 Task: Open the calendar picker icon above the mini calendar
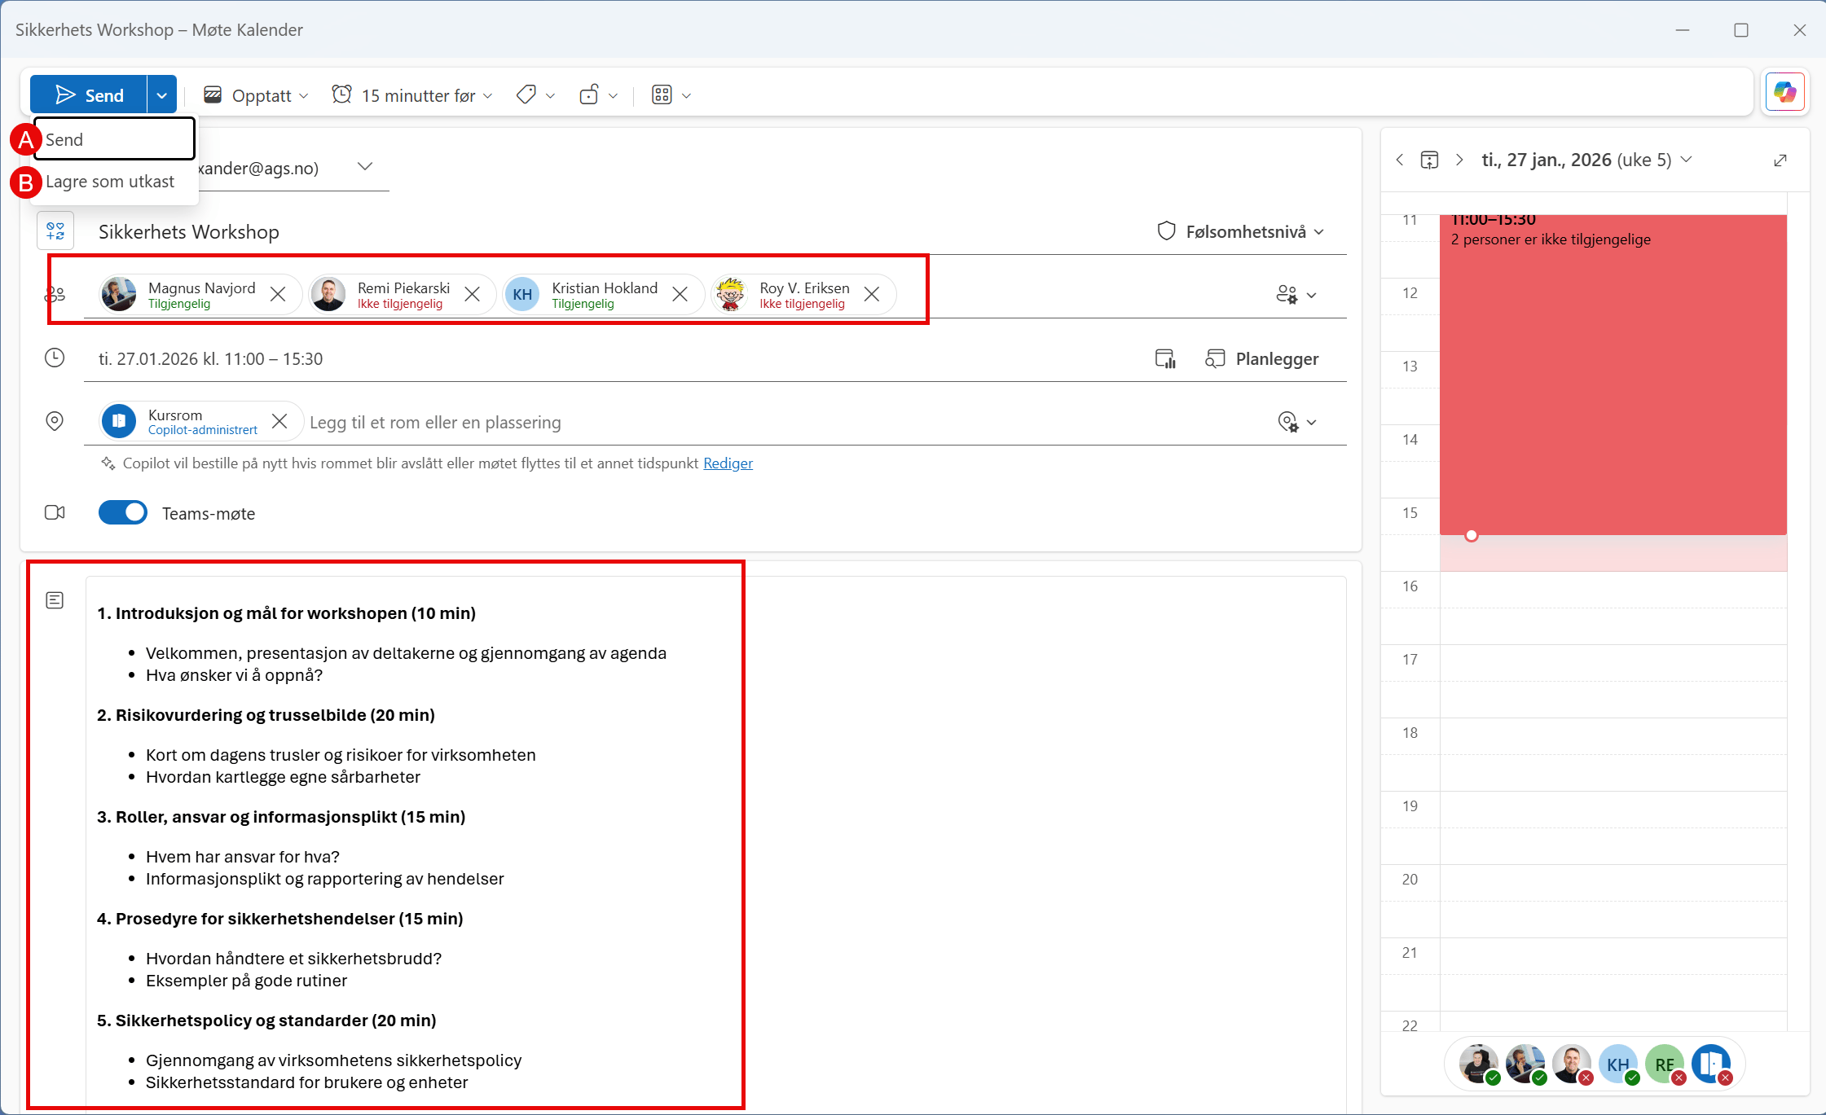pos(1430,160)
